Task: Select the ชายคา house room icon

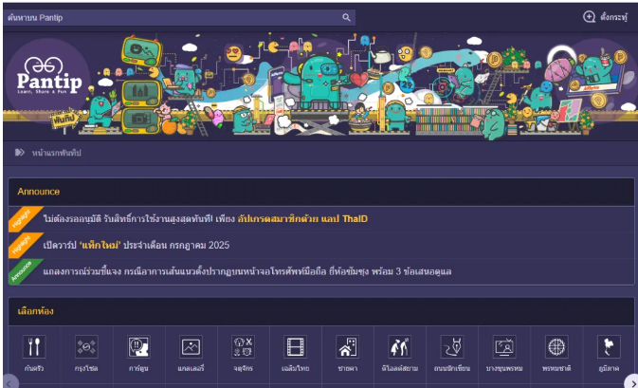Action: pos(347,349)
